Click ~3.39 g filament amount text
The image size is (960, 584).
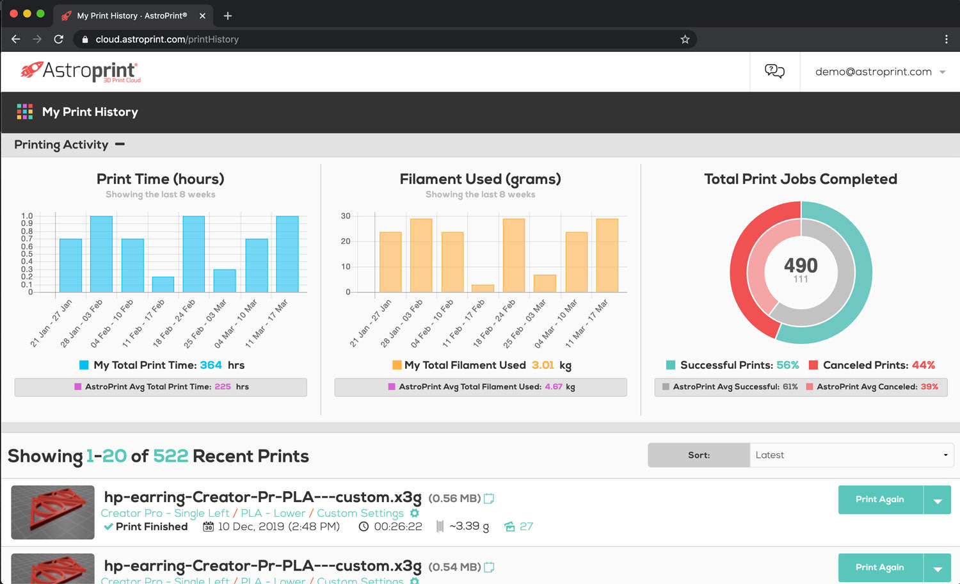tap(469, 526)
